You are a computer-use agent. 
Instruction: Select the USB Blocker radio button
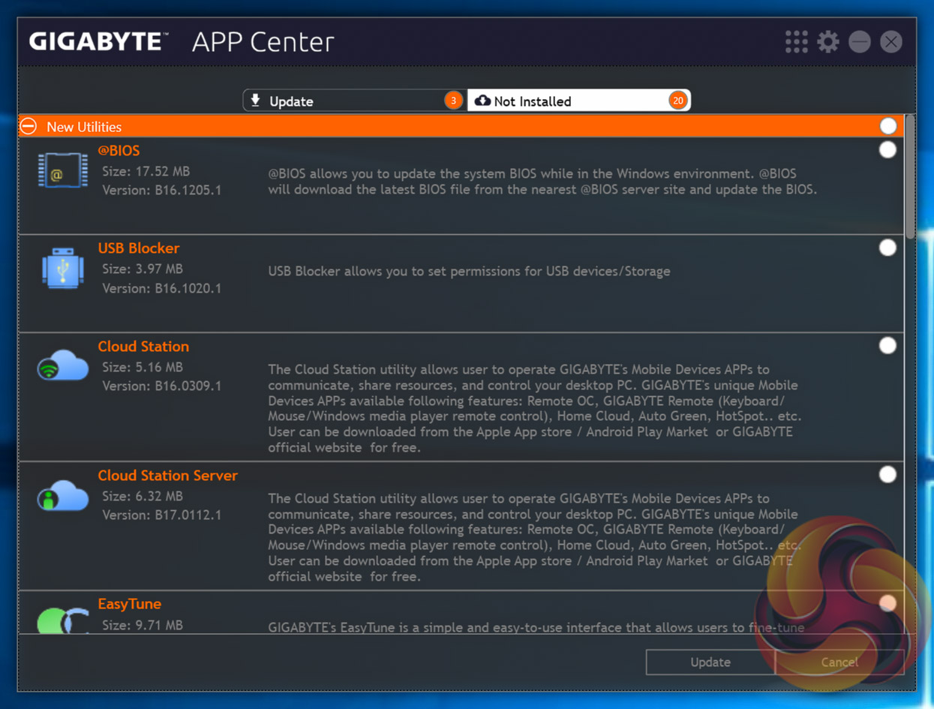coord(887,248)
